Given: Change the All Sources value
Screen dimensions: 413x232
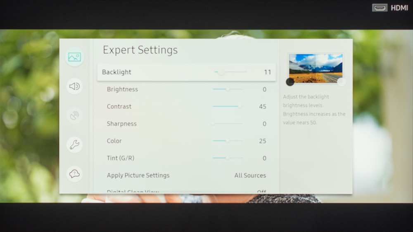Looking at the screenshot, I should (x=250, y=175).
